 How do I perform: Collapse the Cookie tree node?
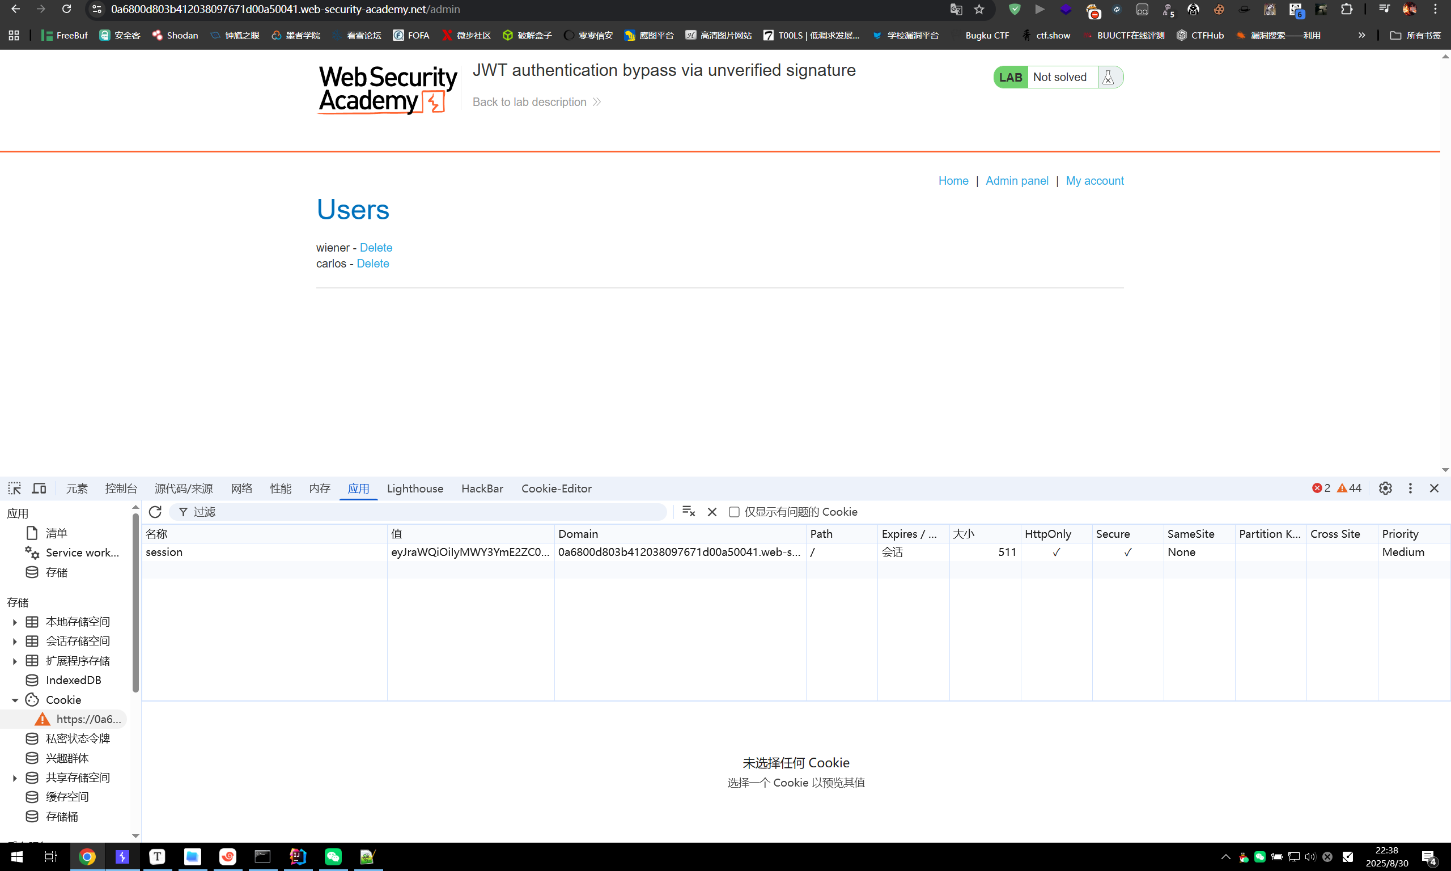click(x=15, y=700)
